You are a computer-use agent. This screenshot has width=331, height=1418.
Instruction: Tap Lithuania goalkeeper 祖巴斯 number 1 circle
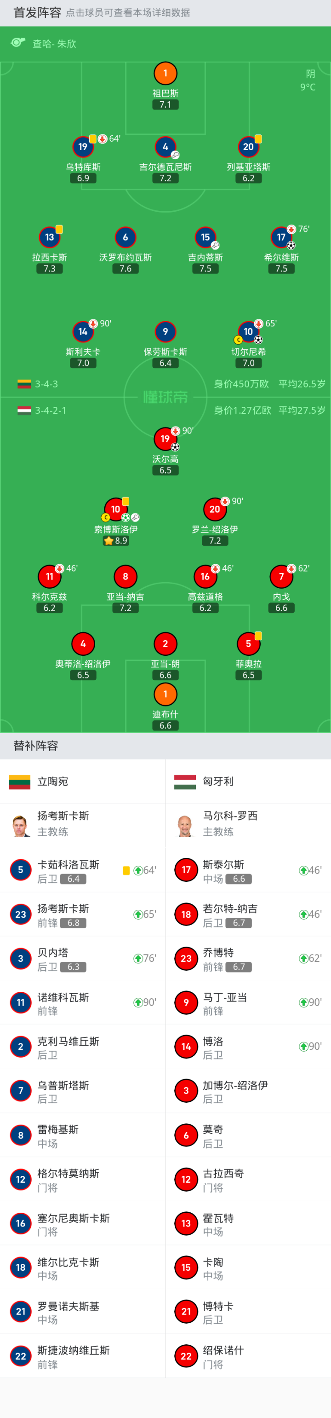coord(165,73)
